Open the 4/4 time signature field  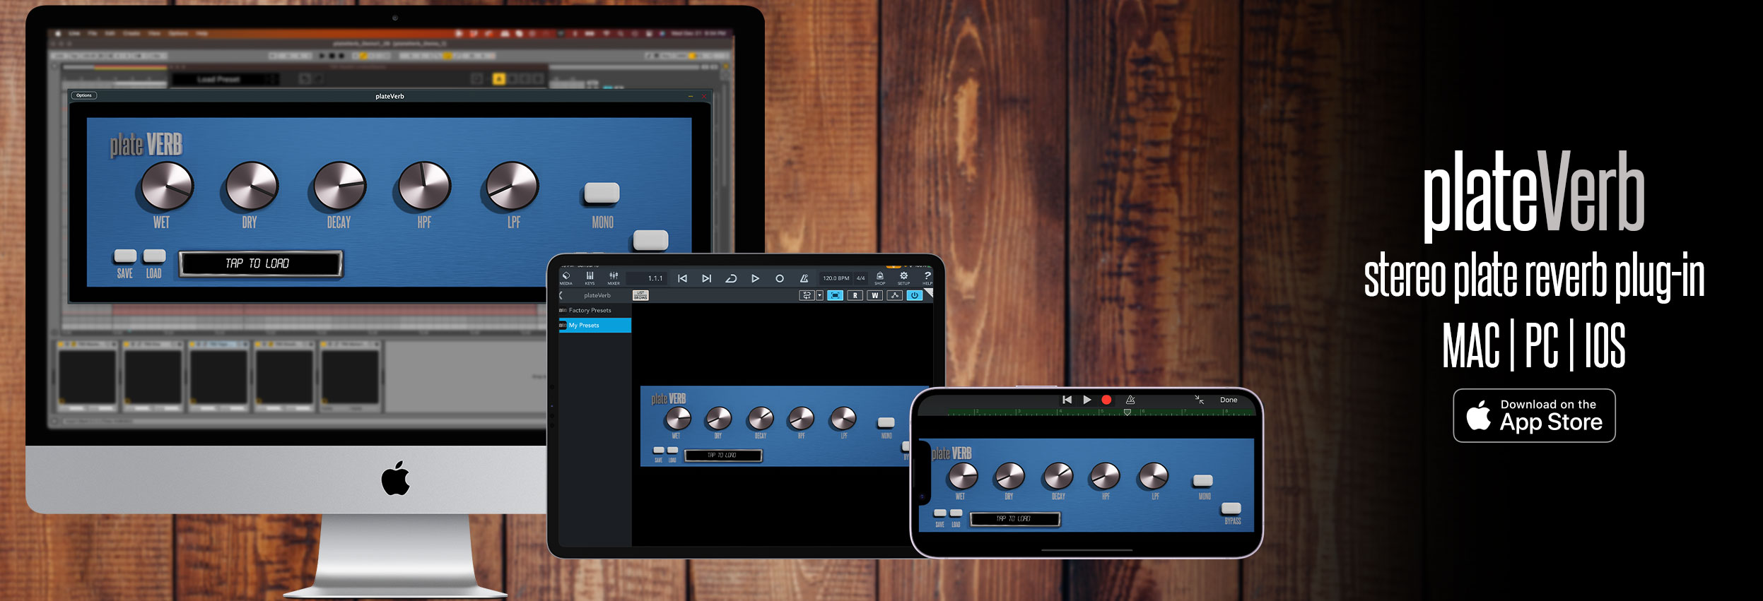coord(860,278)
